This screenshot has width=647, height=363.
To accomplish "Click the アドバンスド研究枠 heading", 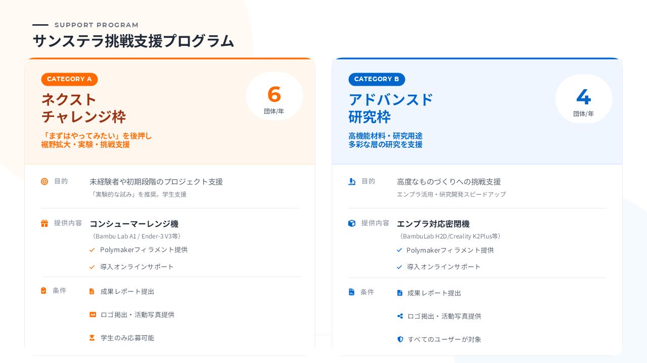I will 391,108.
